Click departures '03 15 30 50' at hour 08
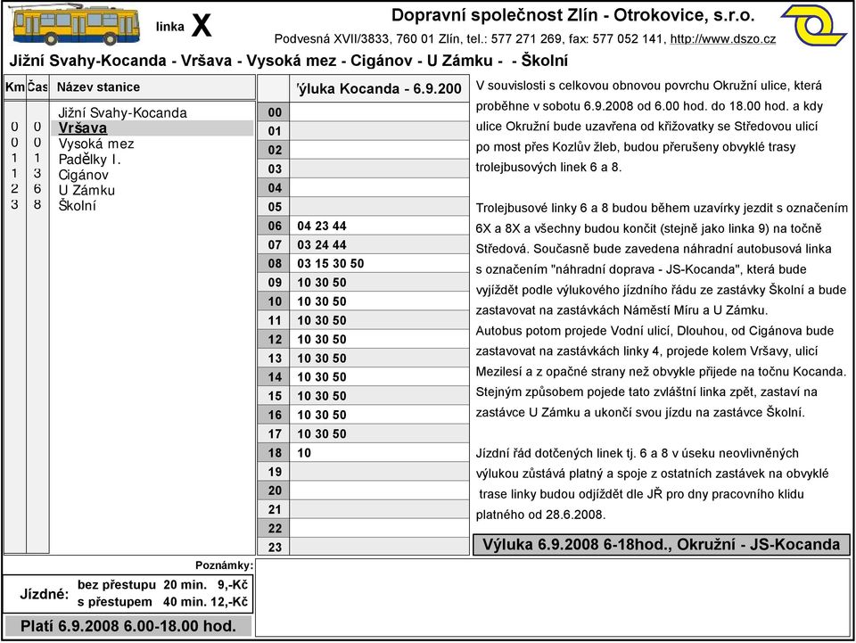This screenshot has height=643, width=856. click(330, 264)
